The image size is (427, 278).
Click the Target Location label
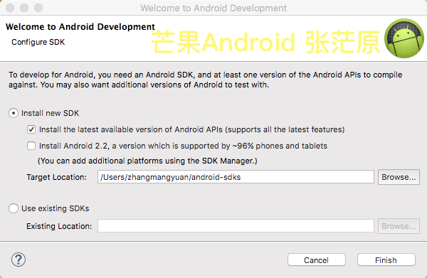(x=57, y=177)
